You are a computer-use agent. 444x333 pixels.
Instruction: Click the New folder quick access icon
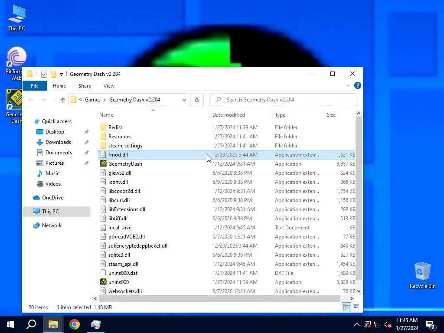(x=53, y=74)
